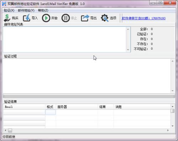
Task: Click inside the 验证过程 log area
Action: [x=87, y=76]
